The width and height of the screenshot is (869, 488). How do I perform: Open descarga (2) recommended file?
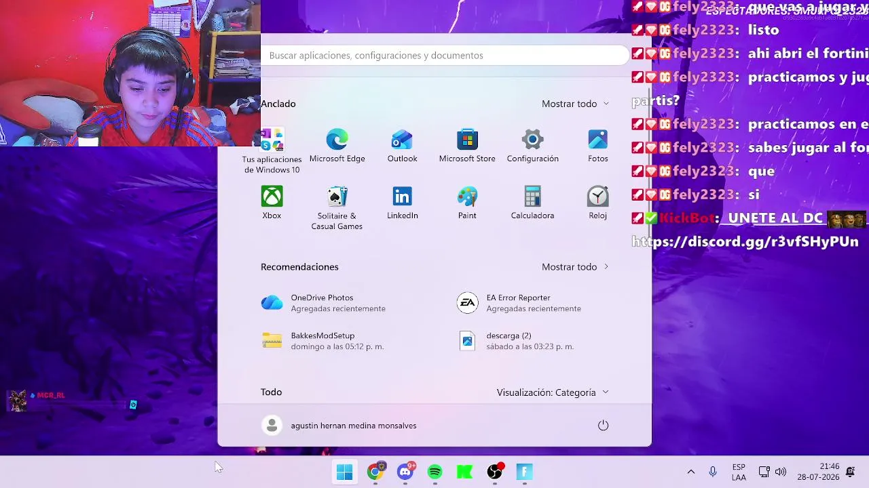[516, 341]
